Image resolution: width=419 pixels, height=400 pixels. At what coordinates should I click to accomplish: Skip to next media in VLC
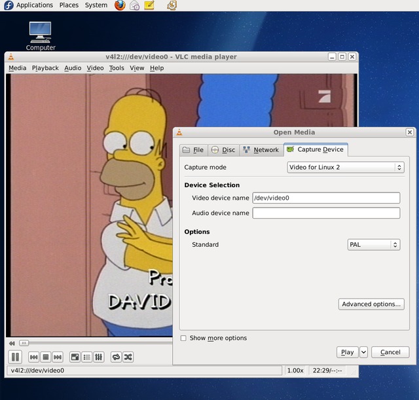tap(58, 357)
